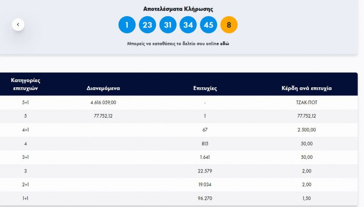
Task: Pick the blue ball number 34
Action: click(x=188, y=25)
